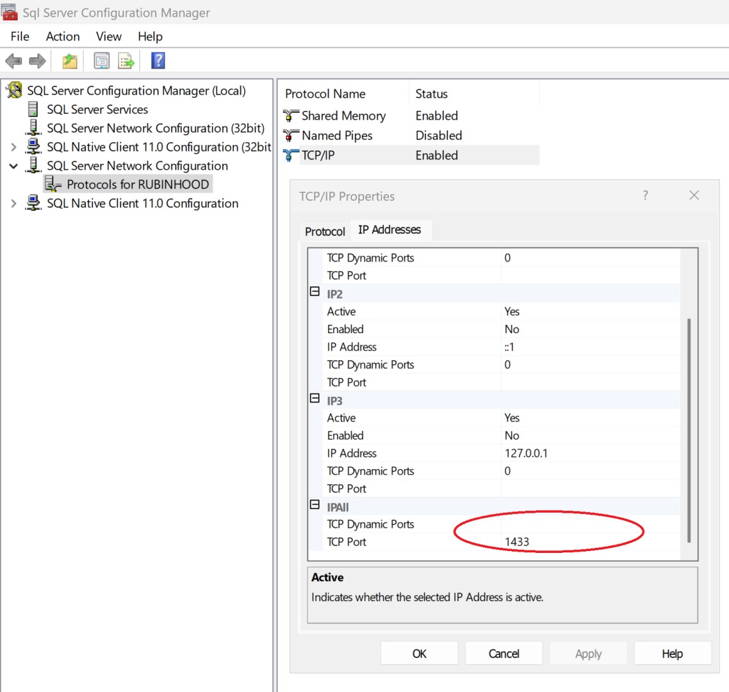Switch to the Protocol tab

[325, 231]
